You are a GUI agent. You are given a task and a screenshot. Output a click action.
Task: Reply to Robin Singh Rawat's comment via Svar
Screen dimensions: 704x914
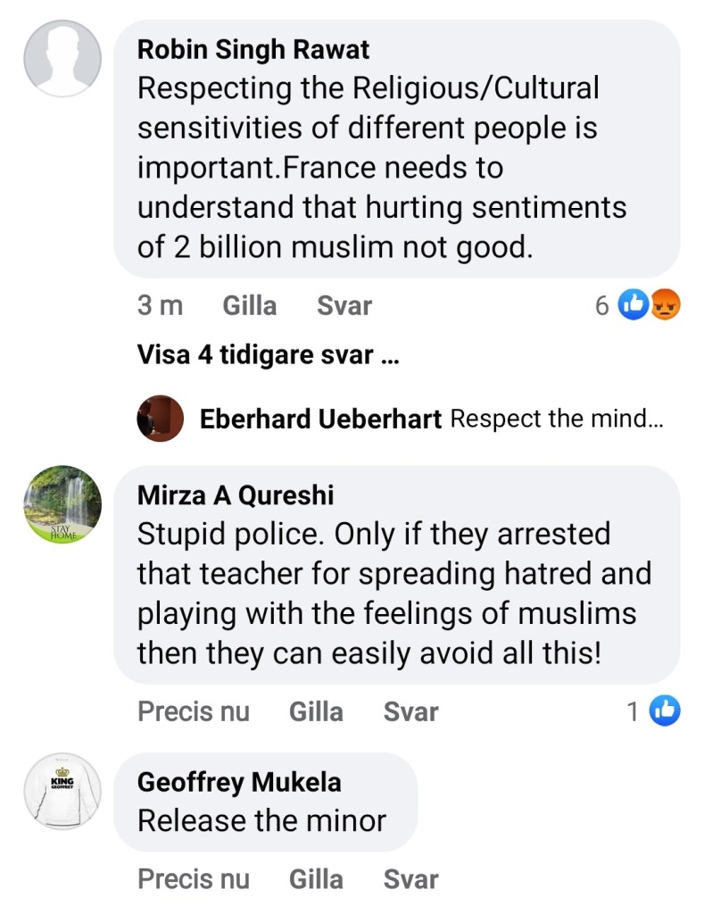click(344, 306)
